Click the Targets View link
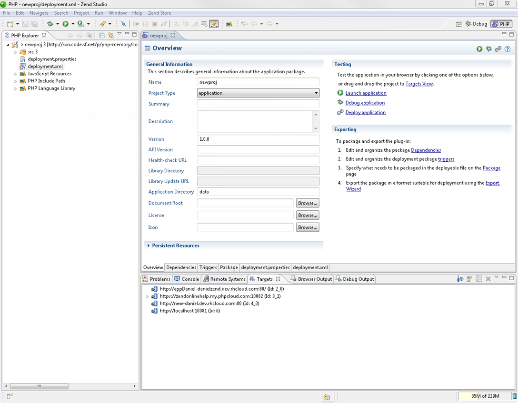Image resolution: width=518 pixels, height=403 pixels. 419,84
